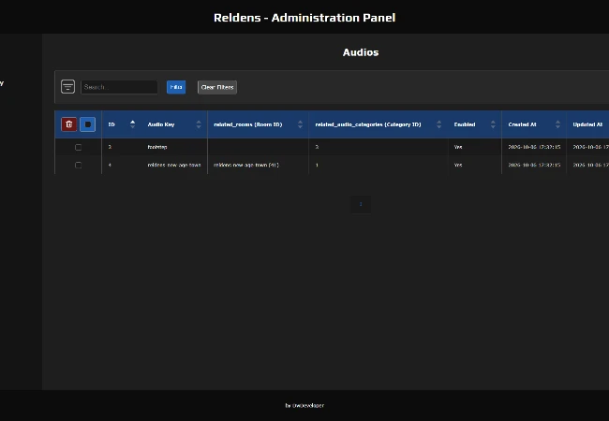Go to pagination page 1
This screenshot has width=609, height=421.
click(x=361, y=204)
